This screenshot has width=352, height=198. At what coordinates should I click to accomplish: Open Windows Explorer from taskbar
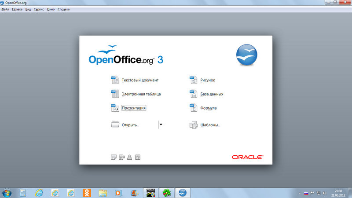103,193
